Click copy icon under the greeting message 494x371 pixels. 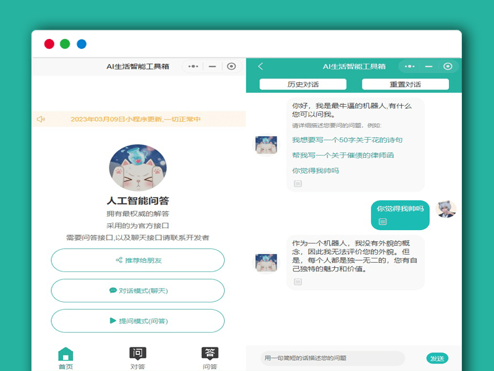click(298, 184)
